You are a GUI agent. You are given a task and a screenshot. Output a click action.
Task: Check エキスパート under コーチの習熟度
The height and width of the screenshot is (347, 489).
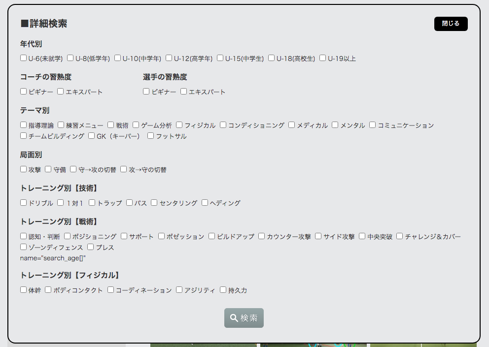tap(61, 91)
